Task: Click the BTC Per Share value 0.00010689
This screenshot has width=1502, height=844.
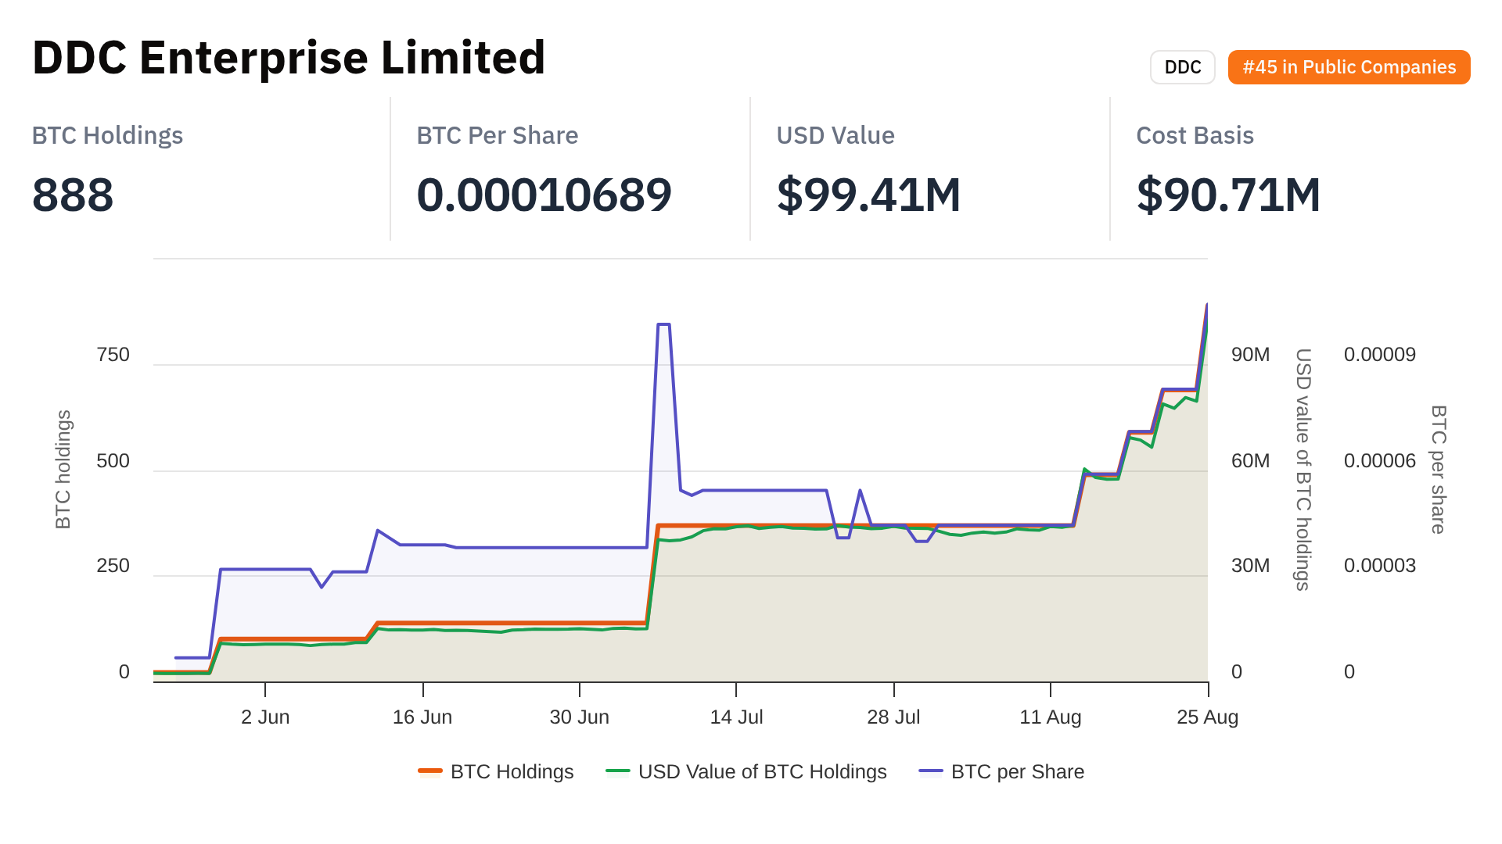Action: pyautogui.click(x=544, y=195)
